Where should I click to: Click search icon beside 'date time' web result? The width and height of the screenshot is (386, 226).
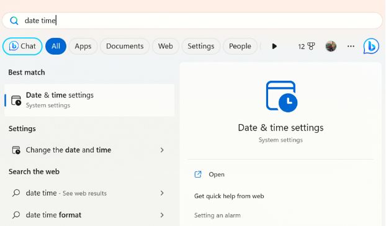16,192
